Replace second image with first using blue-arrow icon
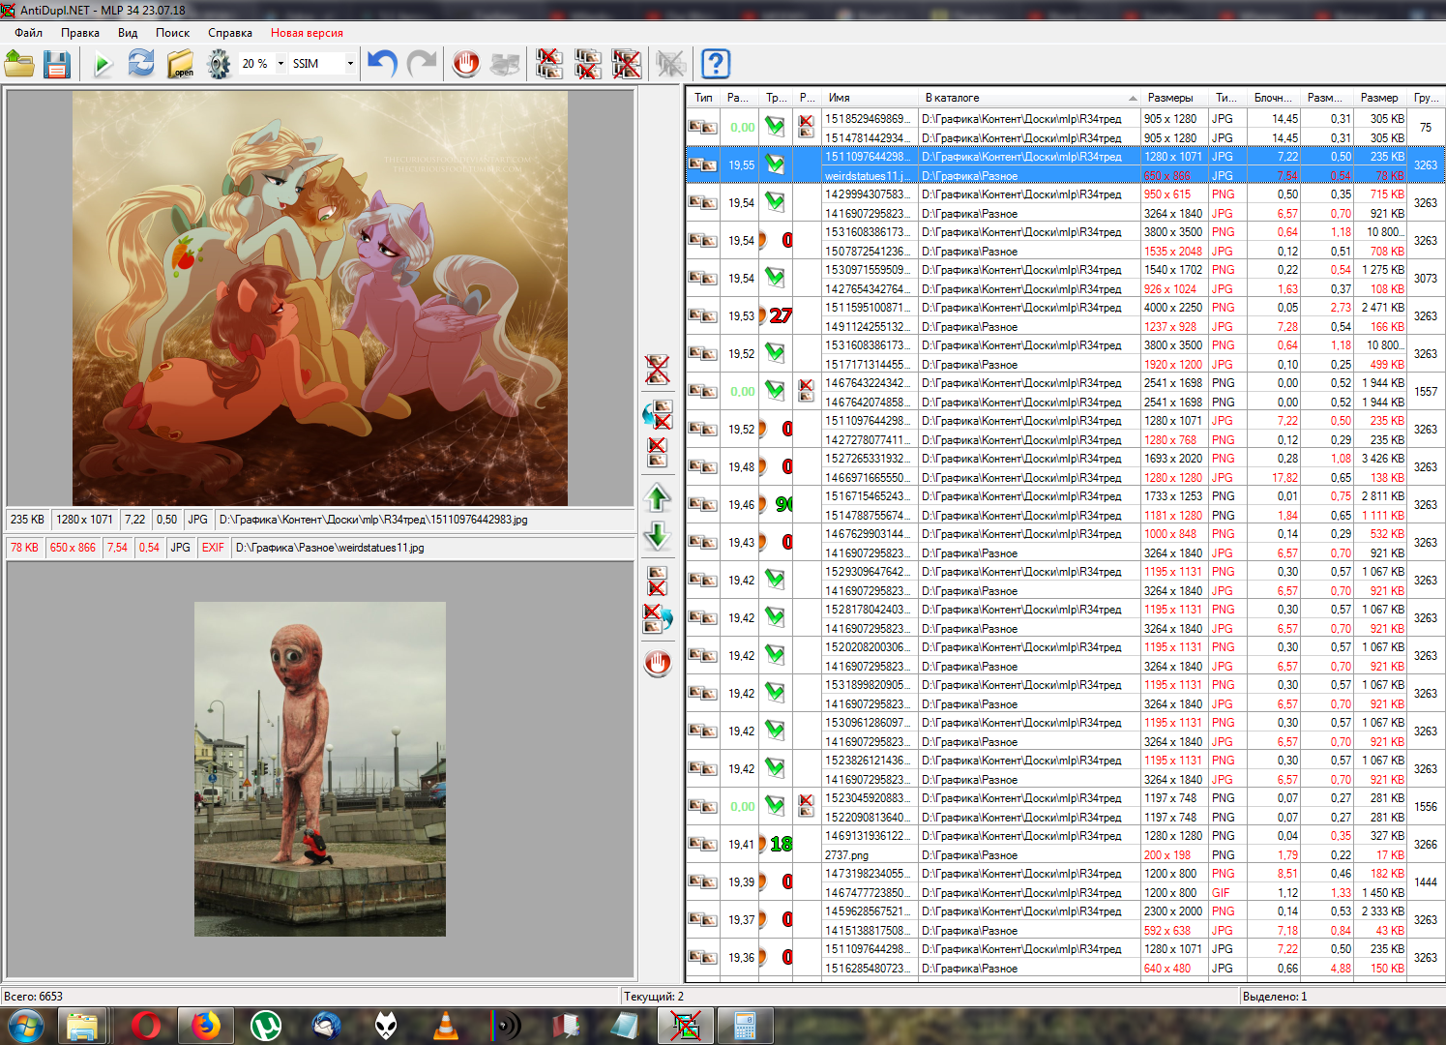Screen dimensions: 1446x1045 point(658,414)
